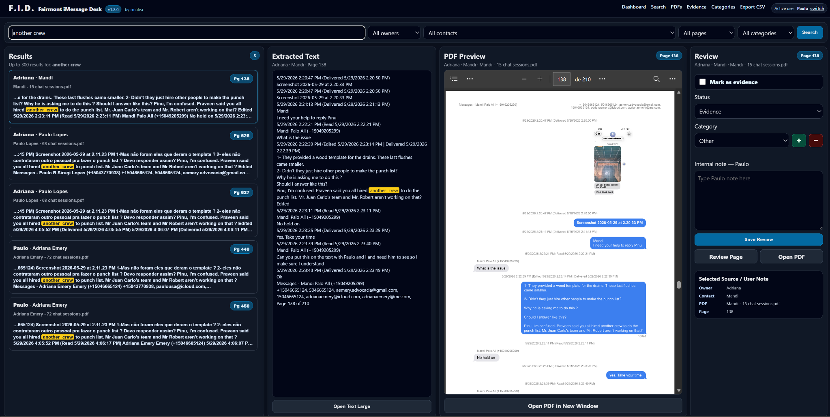Open the Categories menu item
Screen dimensions: 830x417
tap(723, 7)
